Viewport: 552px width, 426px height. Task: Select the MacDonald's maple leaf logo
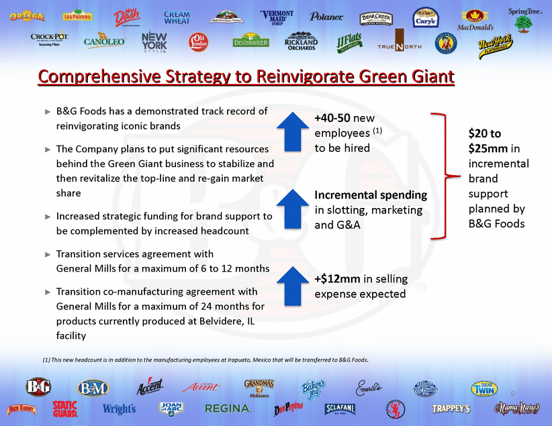tap(475, 20)
